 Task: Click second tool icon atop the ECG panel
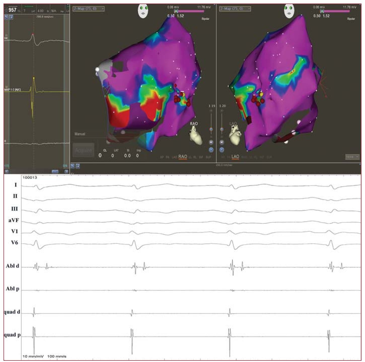pyautogui.click(x=11, y=17)
